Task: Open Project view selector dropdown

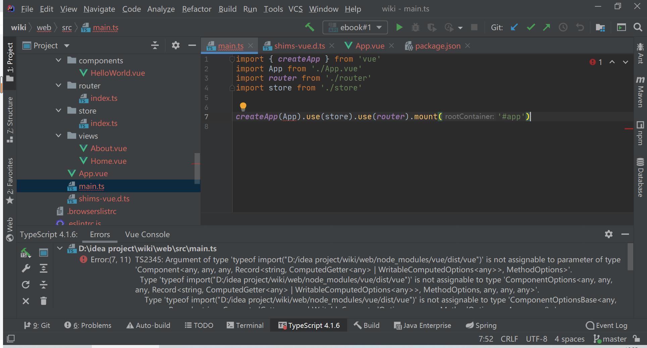Action: click(x=66, y=46)
